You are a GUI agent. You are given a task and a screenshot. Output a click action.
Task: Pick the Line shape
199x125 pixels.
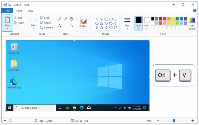coord(97,19)
